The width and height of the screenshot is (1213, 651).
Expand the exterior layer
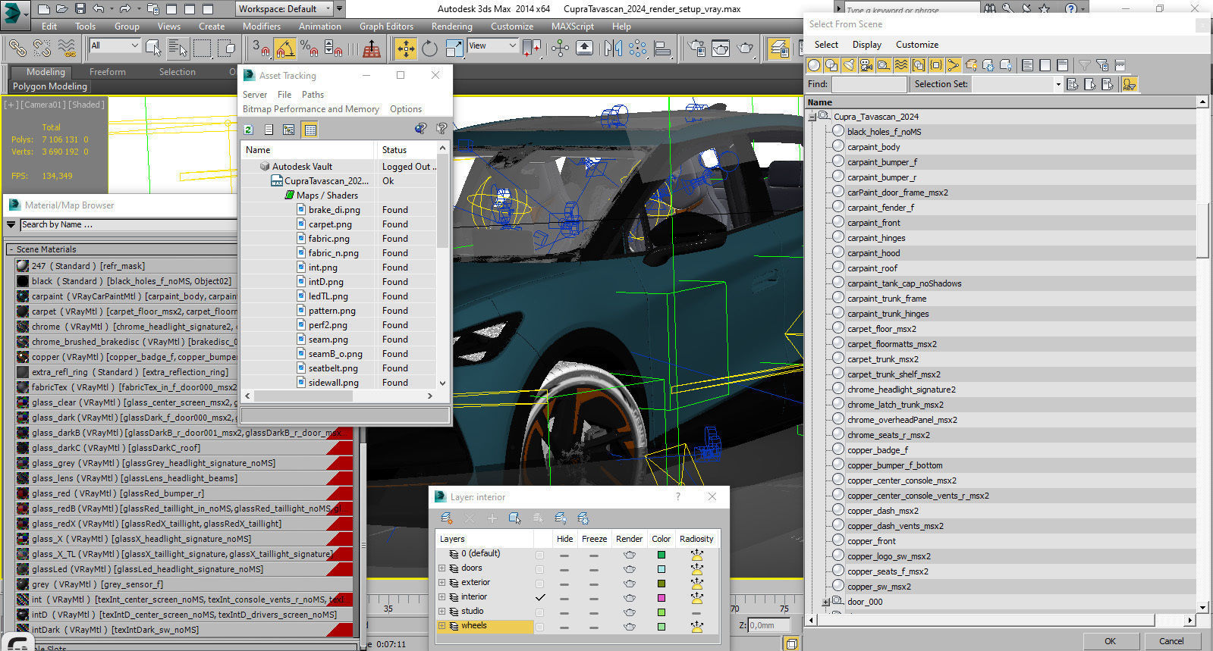(442, 583)
